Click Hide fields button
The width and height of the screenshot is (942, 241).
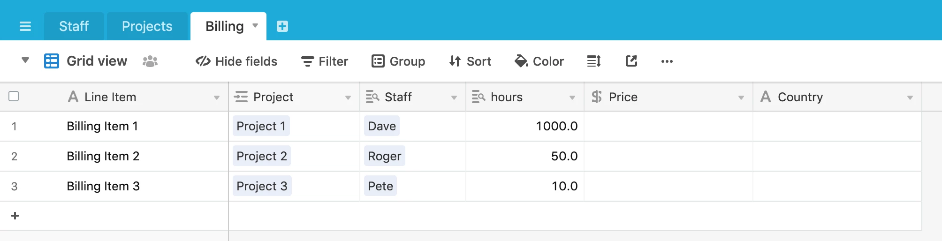236,61
